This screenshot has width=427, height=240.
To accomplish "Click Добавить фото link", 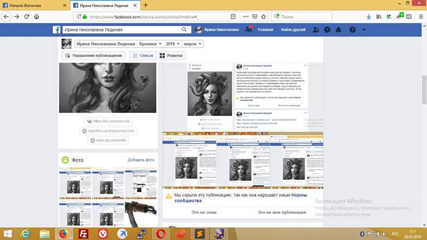I will [141, 160].
